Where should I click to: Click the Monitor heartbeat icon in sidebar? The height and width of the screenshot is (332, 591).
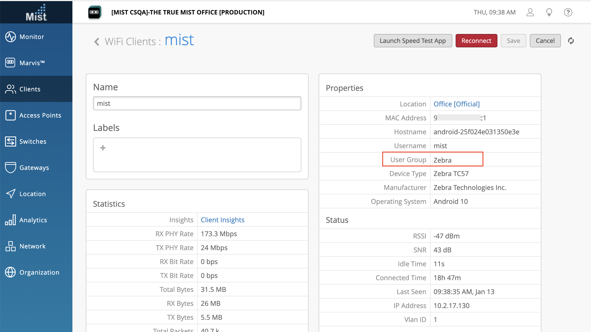11,37
